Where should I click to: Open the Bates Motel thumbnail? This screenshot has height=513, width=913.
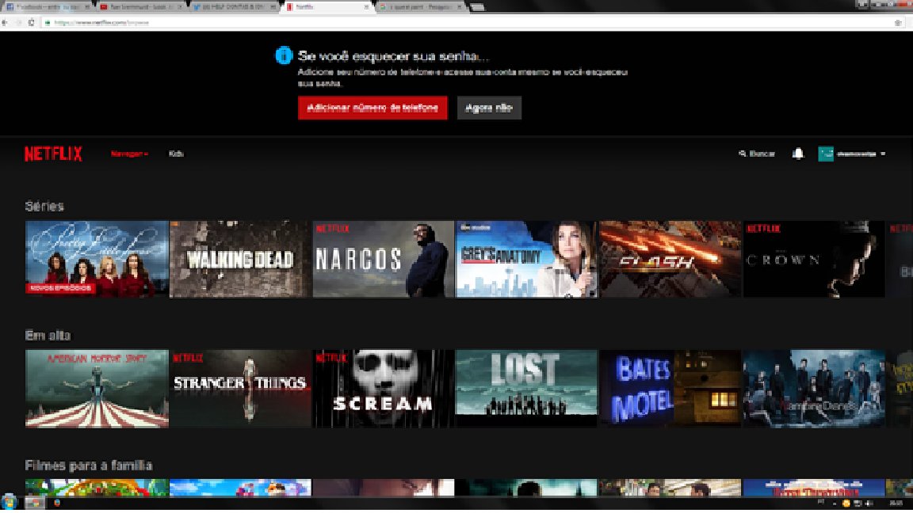tap(670, 389)
